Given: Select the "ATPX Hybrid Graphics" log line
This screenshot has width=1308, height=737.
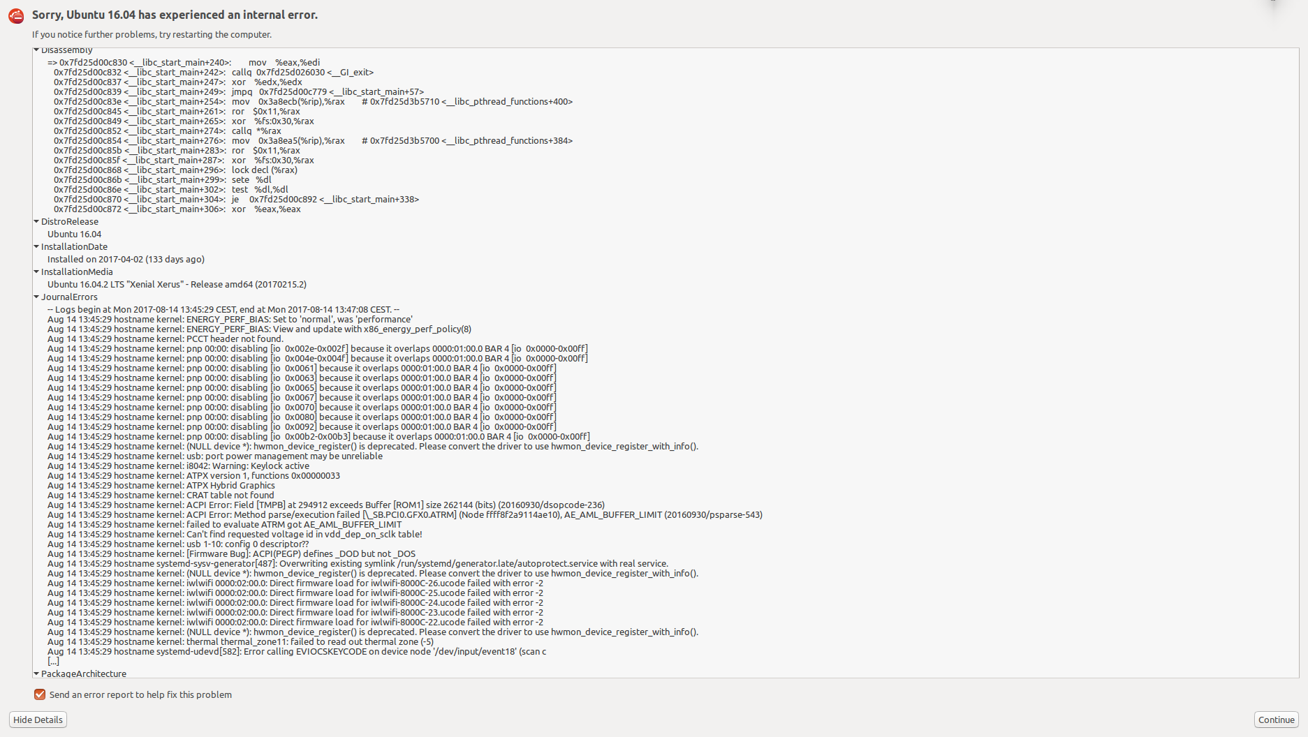Looking at the screenshot, I should (161, 486).
